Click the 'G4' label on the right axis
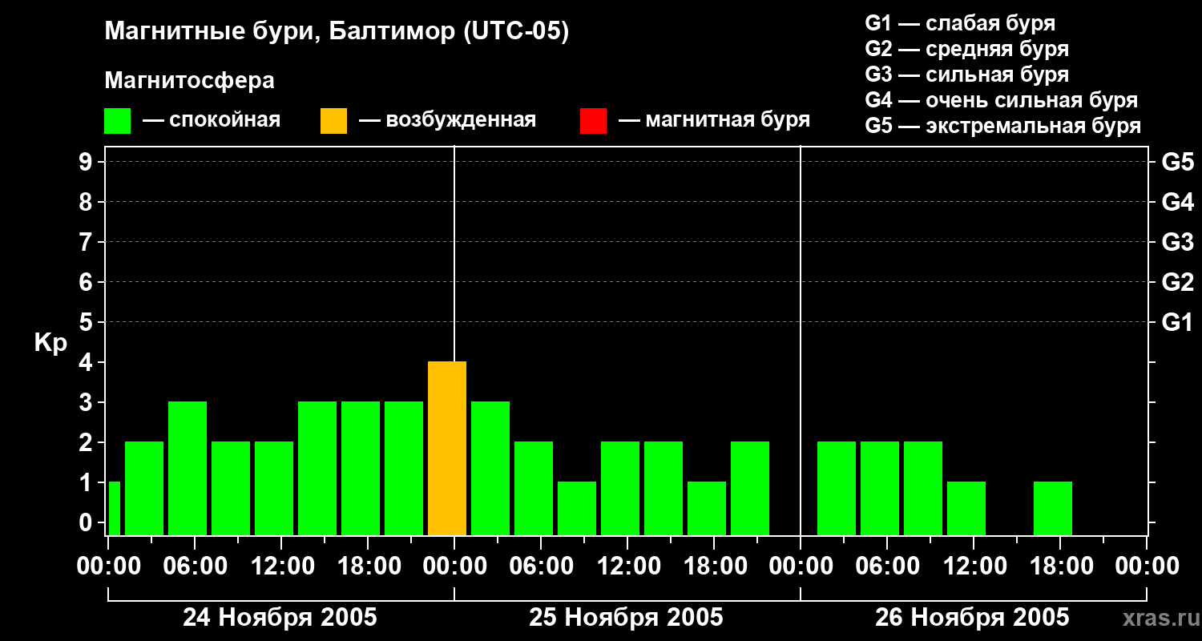This screenshot has width=1202, height=641. tap(1178, 202)
